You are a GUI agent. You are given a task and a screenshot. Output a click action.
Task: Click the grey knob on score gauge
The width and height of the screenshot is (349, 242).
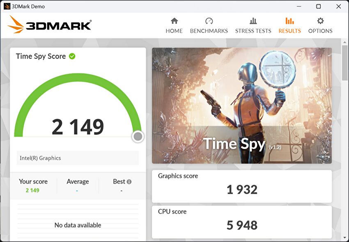click(x=138, y=137)
